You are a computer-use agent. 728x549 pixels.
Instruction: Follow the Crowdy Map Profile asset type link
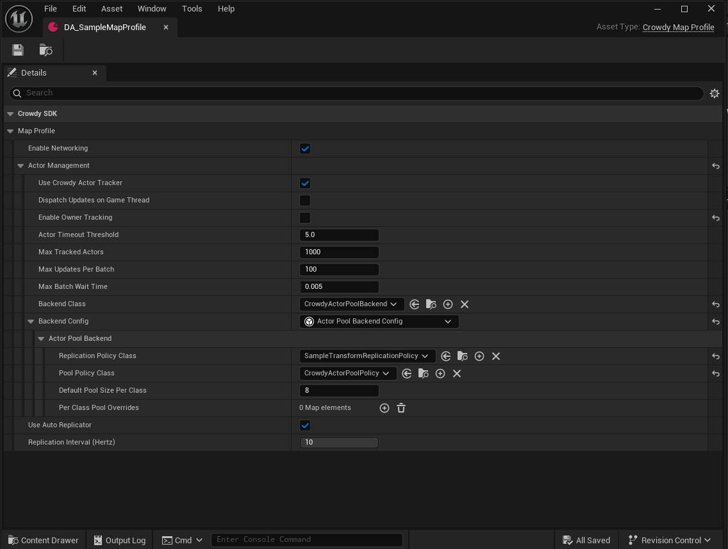tap(678, 28)
